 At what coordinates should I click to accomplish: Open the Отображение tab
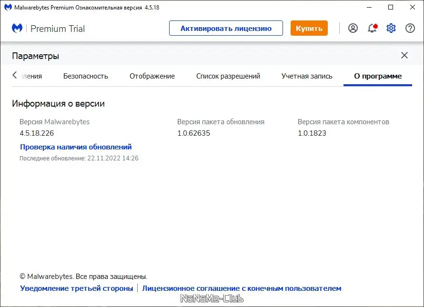(x=152, y=76)
